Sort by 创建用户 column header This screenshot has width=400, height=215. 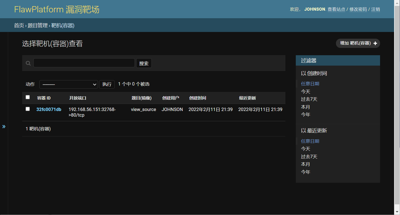point(171,98)
